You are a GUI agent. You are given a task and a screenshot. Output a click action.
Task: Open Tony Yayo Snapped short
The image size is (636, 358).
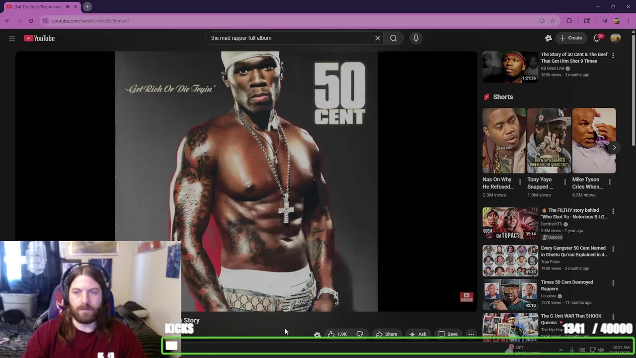tap(549, 141)
